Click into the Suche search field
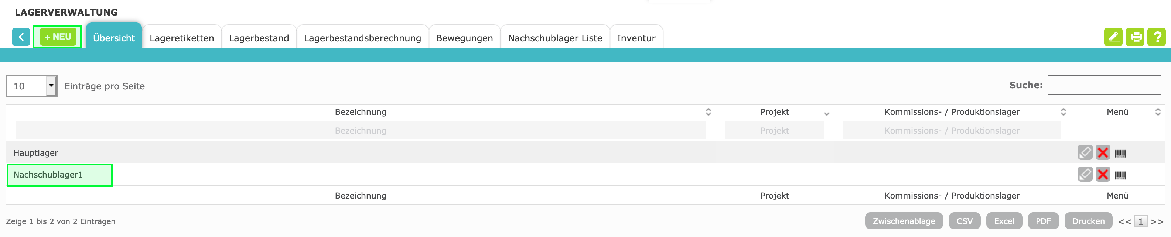Image resolution: width=1171 pixels, height=237 pixels. click(x=1104, y=85)
